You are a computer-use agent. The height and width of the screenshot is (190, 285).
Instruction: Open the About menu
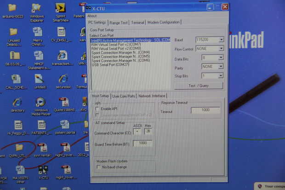92,16
